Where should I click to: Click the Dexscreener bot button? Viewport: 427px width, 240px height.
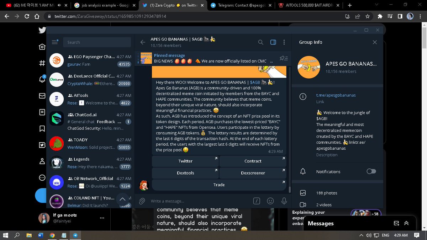[253, 173]
